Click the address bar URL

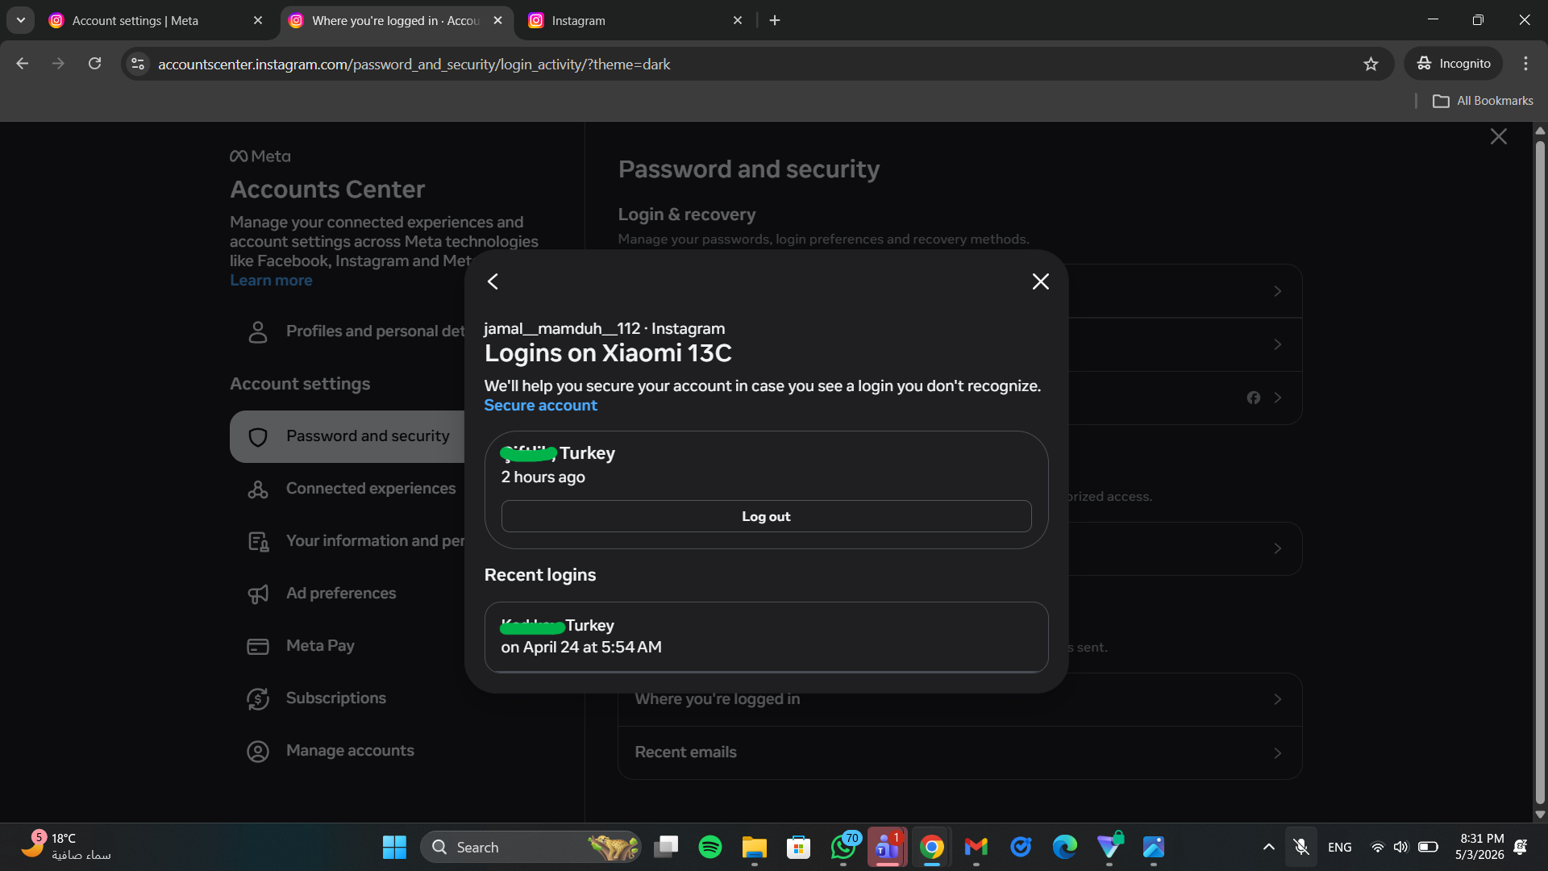414,65
